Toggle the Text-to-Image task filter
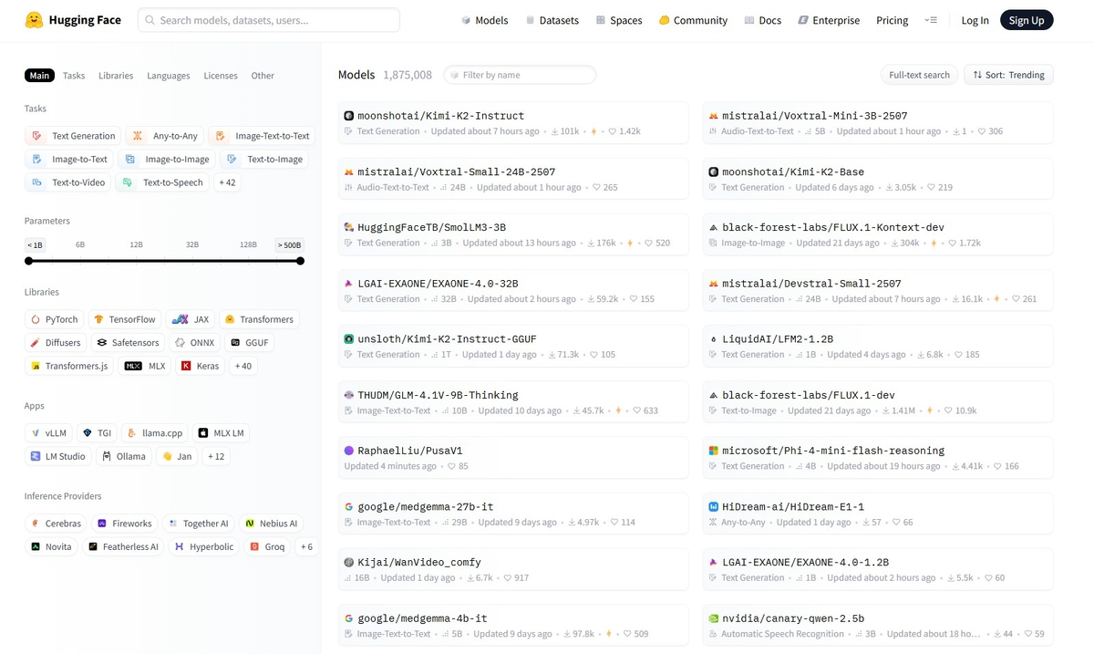 tap(264, 159)
